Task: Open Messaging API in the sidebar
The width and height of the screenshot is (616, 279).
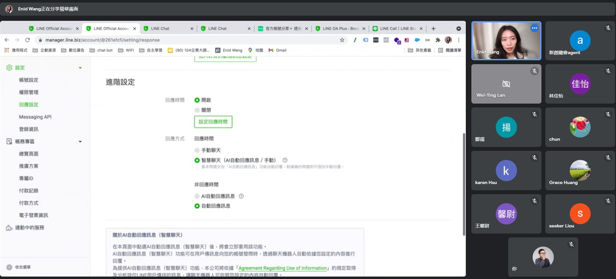Action: (35, 117)
